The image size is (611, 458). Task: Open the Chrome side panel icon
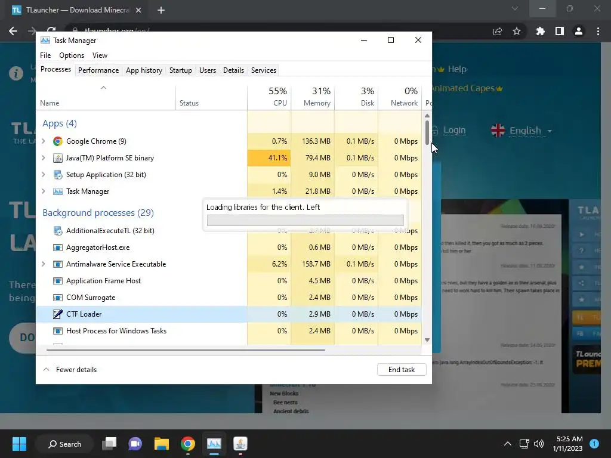(x=560, y=31)
